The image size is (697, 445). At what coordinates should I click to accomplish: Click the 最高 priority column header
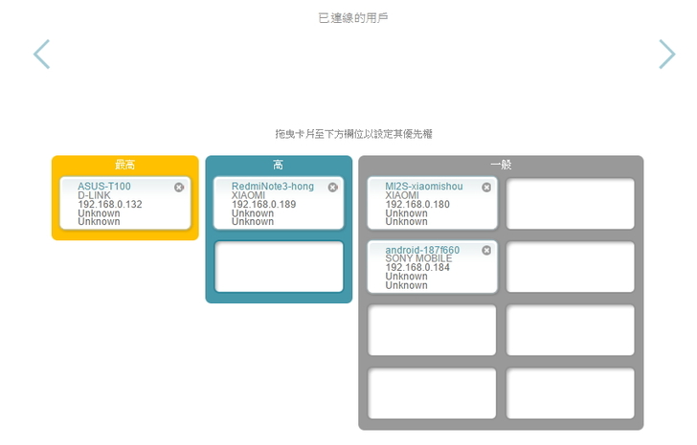pos(124,165)
